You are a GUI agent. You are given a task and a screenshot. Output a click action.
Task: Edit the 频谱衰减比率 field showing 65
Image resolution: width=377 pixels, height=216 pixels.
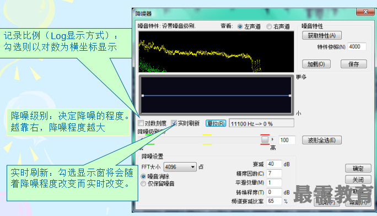[274, 201]
